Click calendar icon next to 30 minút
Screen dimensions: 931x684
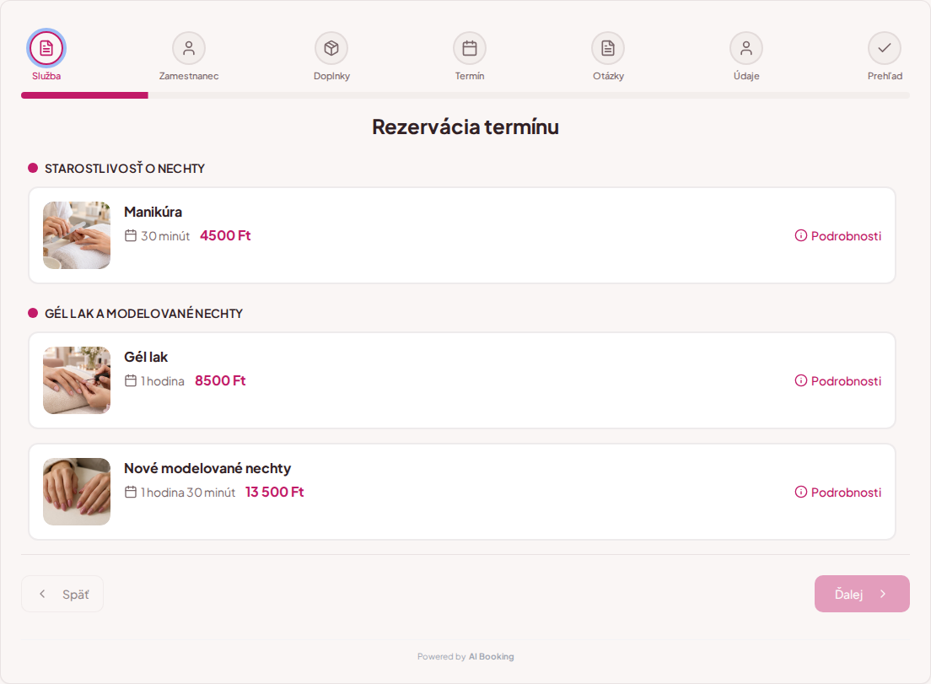131,235
